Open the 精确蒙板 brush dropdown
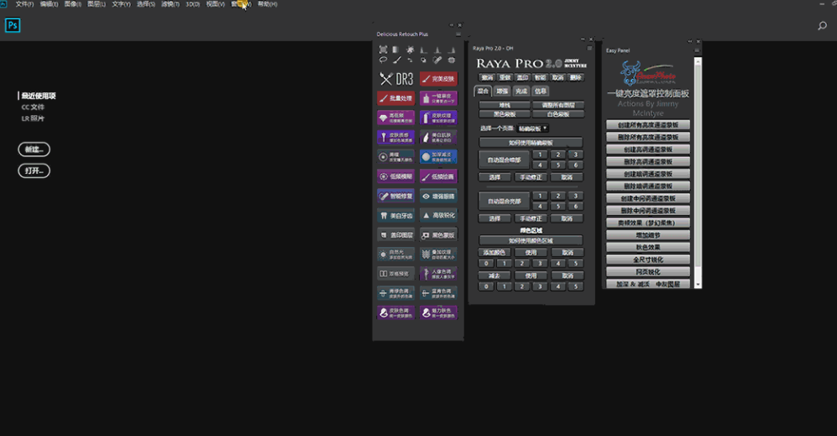Viewport: 837px width, 436px height. [x=531, y=129]
